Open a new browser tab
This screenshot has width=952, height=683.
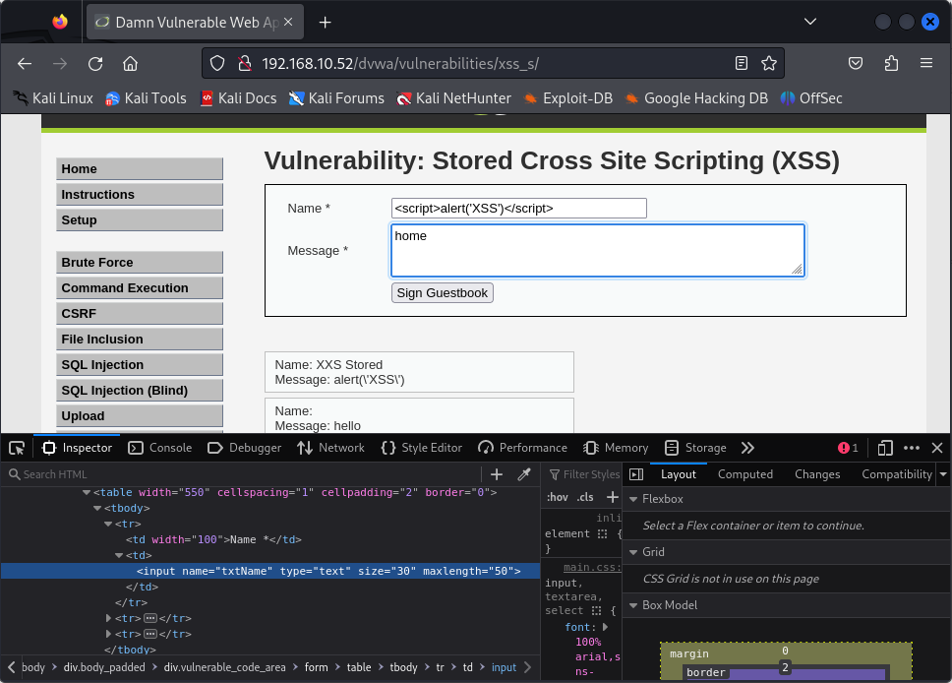click(325, 23)
